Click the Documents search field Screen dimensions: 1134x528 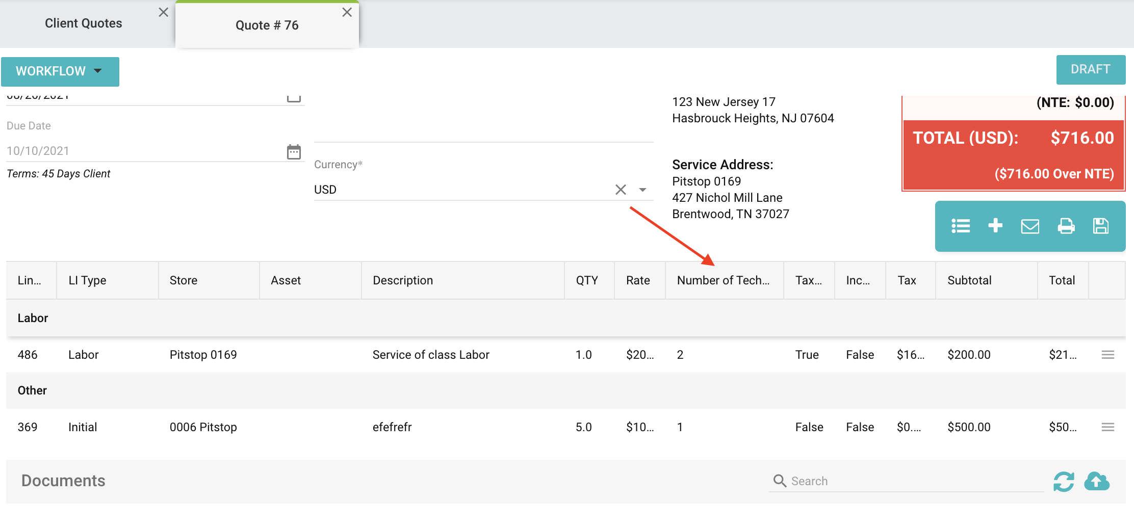(913, 481)
